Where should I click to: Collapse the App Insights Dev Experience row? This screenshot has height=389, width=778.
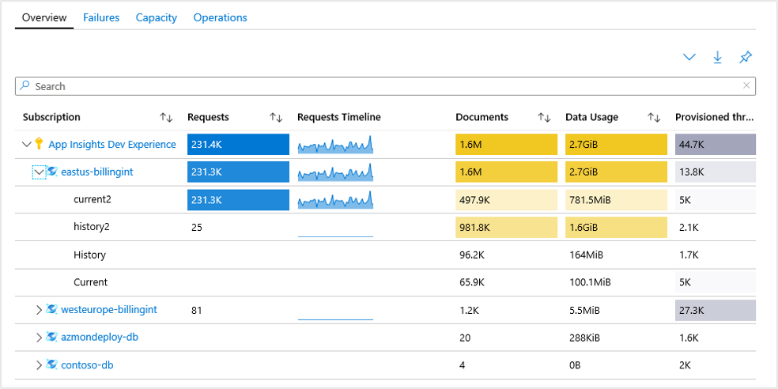pyautogui.click(x=27, y=145)
